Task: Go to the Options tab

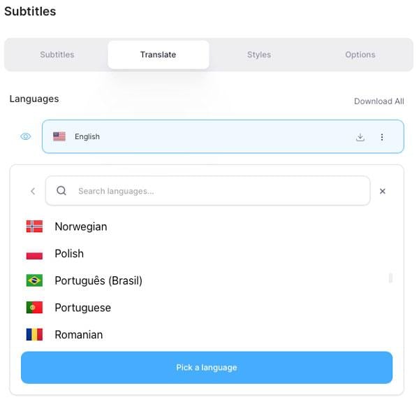Action: [x=360, y=55]
